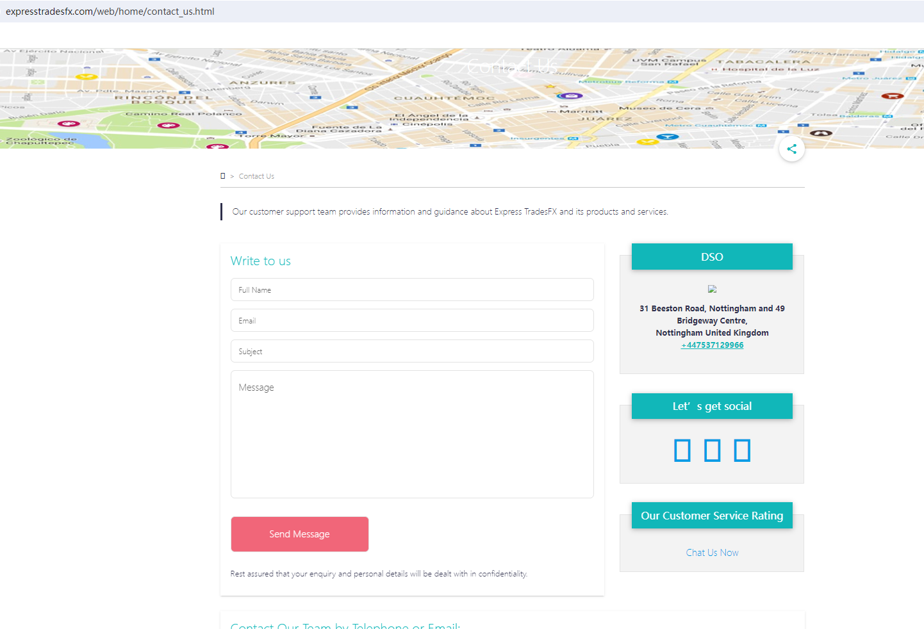The image size is (924, 629).
Task: Click the rightmost social media icon
Action: (742, 450)
